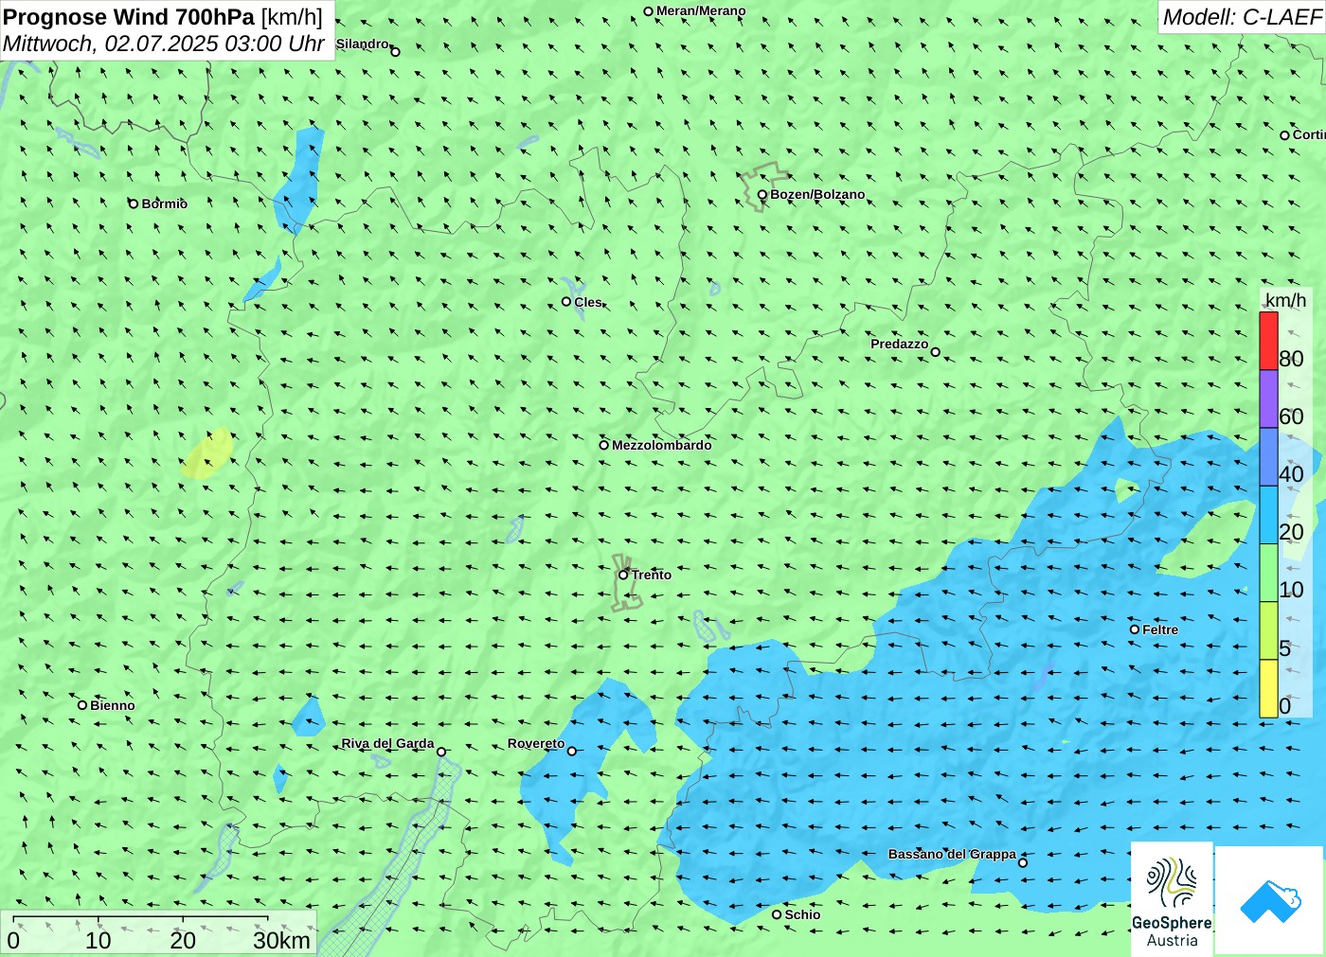
Task: Click the title Prognose Wind 700hPa
Action: [129, 17]
